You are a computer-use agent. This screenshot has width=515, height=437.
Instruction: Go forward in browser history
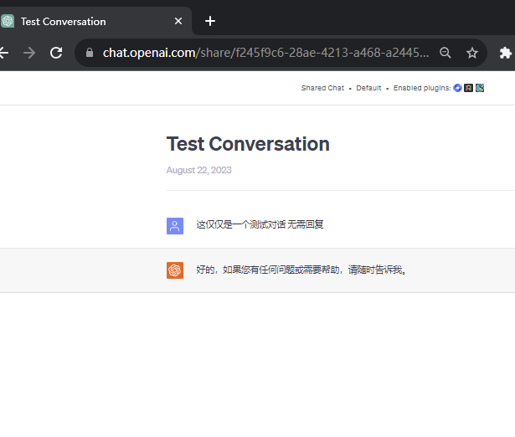(29, 53)
